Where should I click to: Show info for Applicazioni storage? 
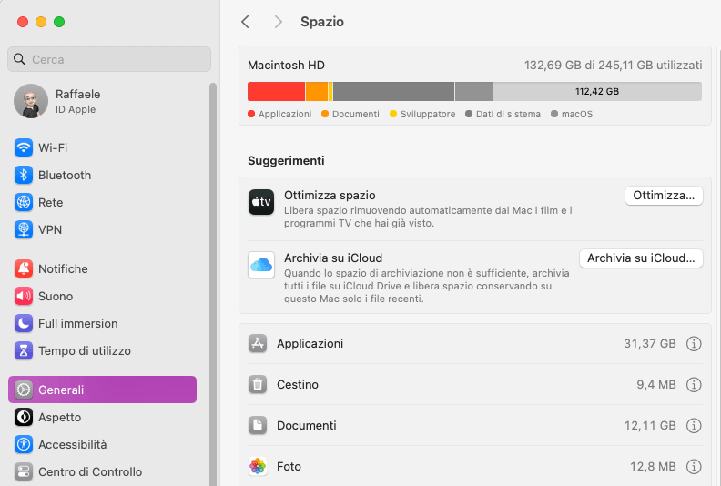(694, 344)
